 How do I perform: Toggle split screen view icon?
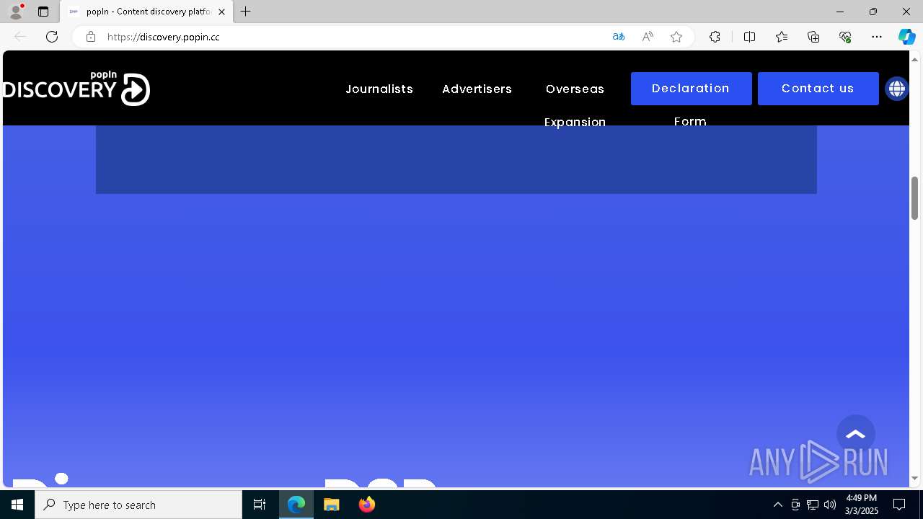pyautogui.click(x=749, y=37)
